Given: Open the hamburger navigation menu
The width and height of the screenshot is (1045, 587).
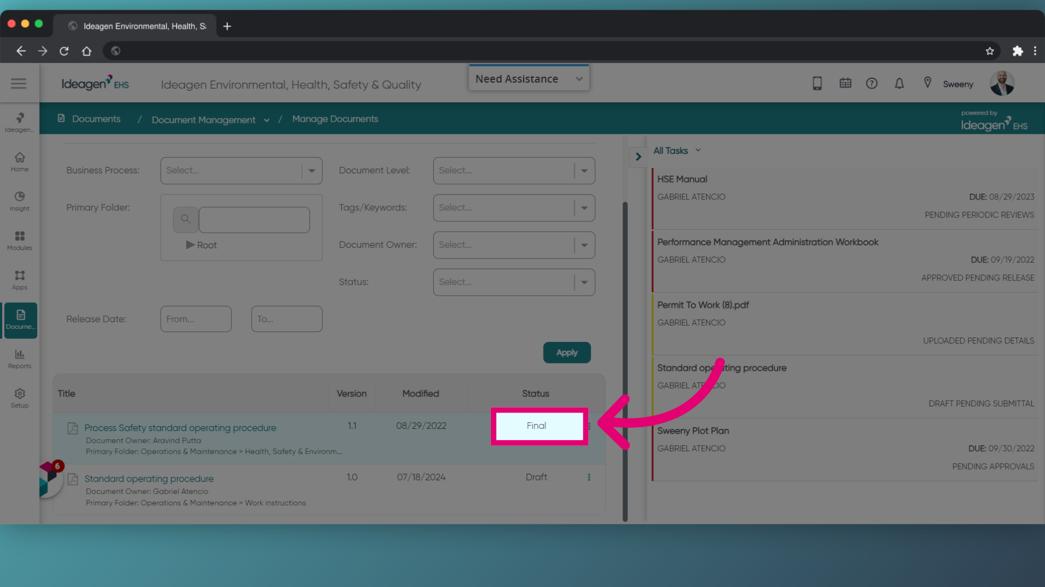Looking at the screenshot, I should coord(19,83).
